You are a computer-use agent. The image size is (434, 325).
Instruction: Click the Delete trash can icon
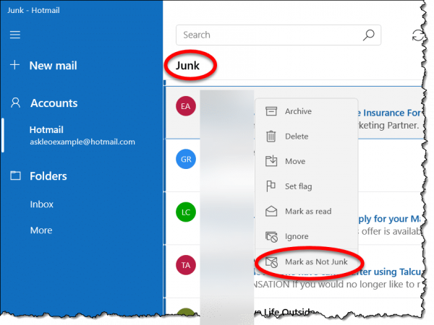pyautogui.click(x=271, y=136)
